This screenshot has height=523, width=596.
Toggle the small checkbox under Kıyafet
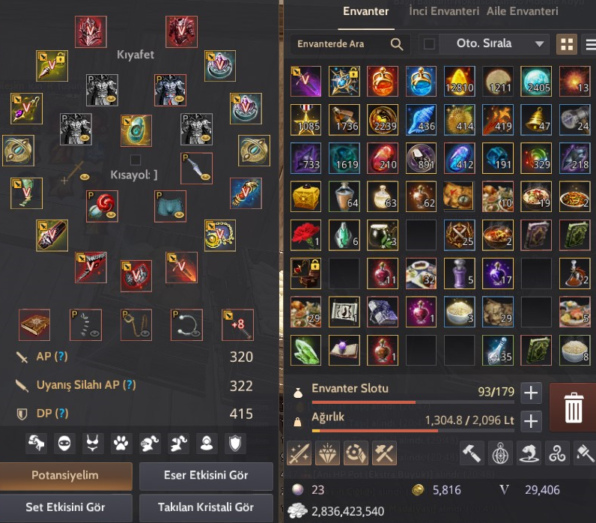[136, 160]
